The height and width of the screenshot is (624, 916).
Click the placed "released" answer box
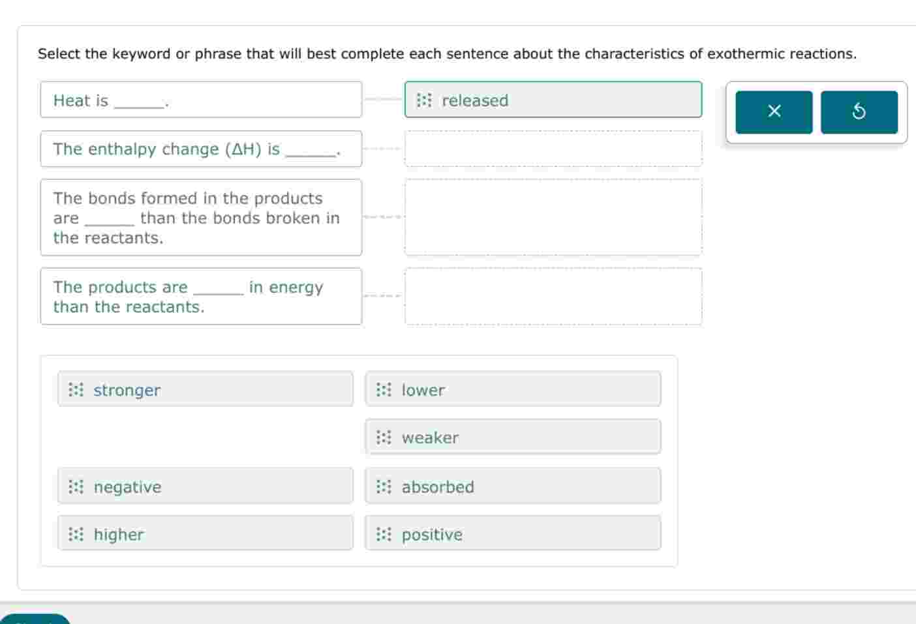[553, 100]
